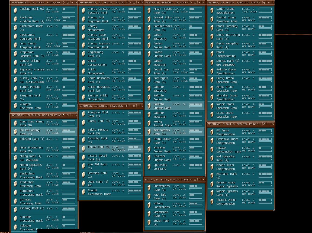
Task: Click the circle icon in Industry window header
Action: click(x=68, y=115)
